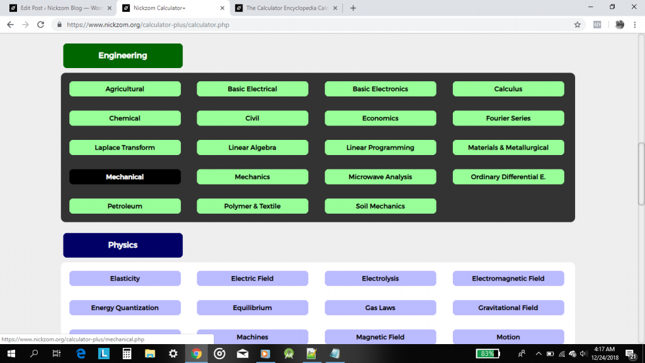Open the blue L app on the taskbar
Image resolution: width=645 pixels, height=363 pixels.
[104, 354]
